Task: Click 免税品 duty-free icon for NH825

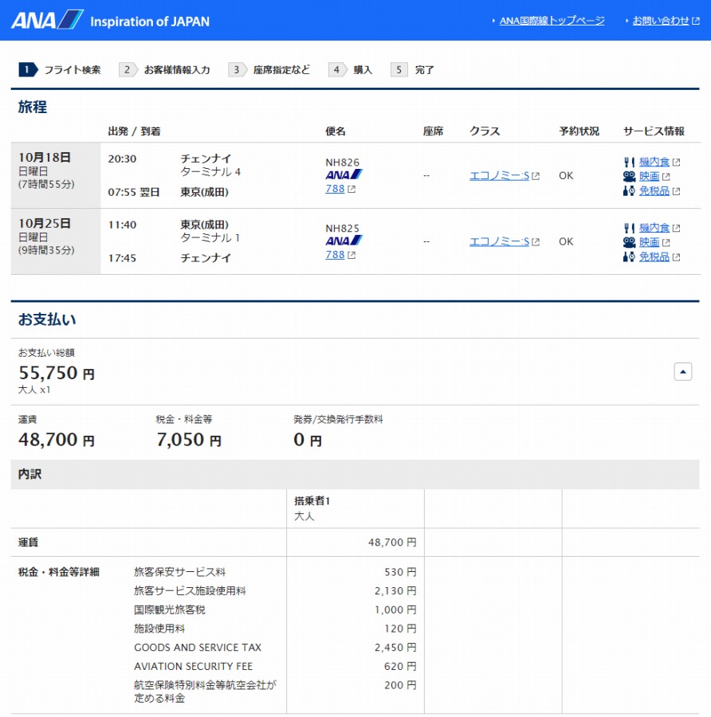Action: [629, 257]
